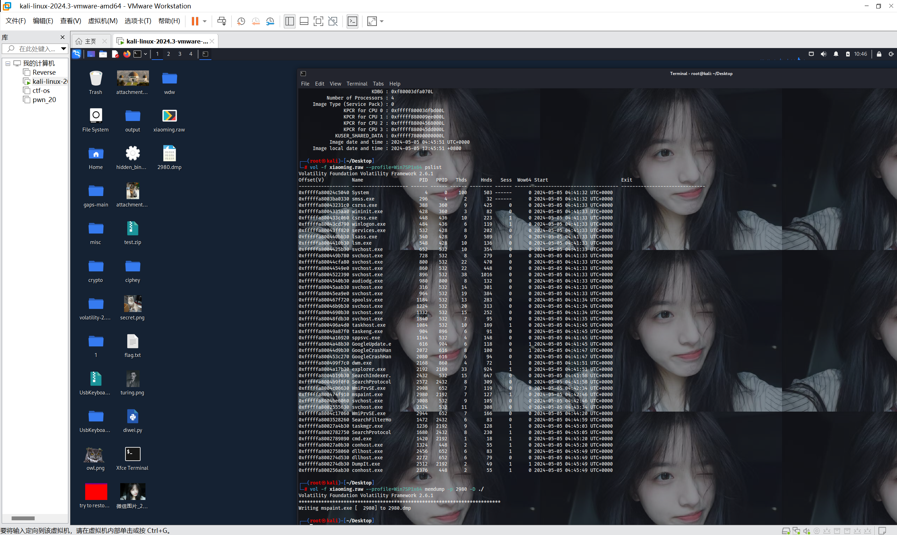Viewport: 897px width, 535px height.
Task: Select the Xfce Terminal desktop launcher
Action: pyautogui.click(x=132, y=458)
